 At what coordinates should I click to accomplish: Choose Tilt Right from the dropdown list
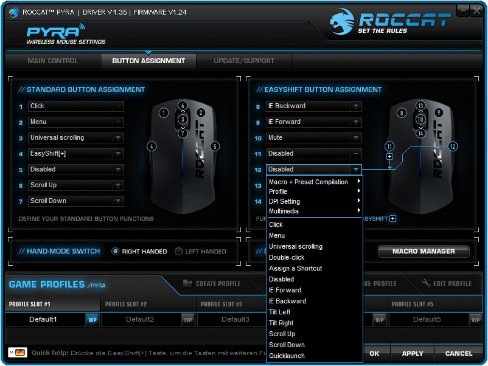click(314, 323)
